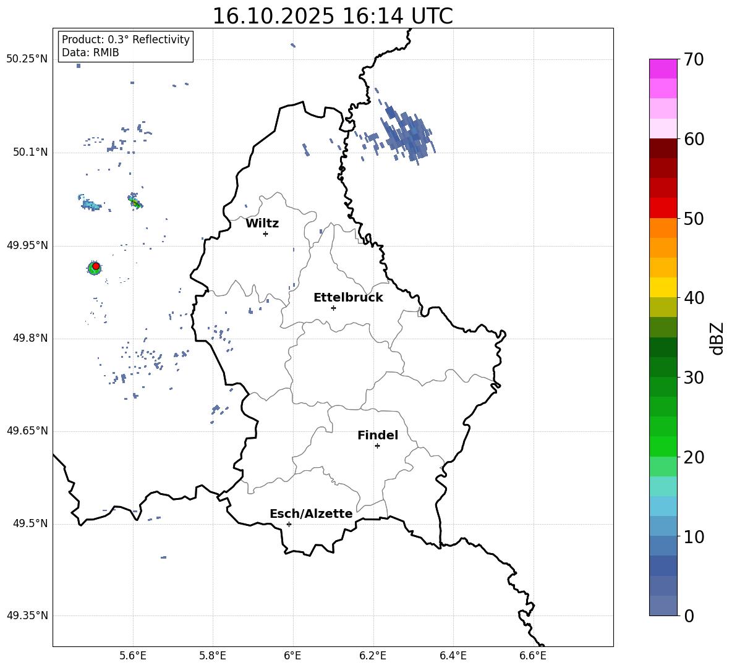Click the colorbar tick label 50

(694, 218)
